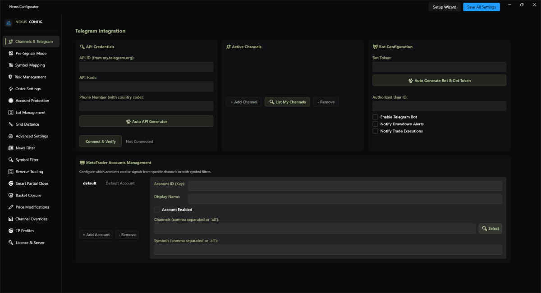Viewport: 541px width, 293px height.
Task: Click the Account Protection sidebar icon
Action: 11,101
